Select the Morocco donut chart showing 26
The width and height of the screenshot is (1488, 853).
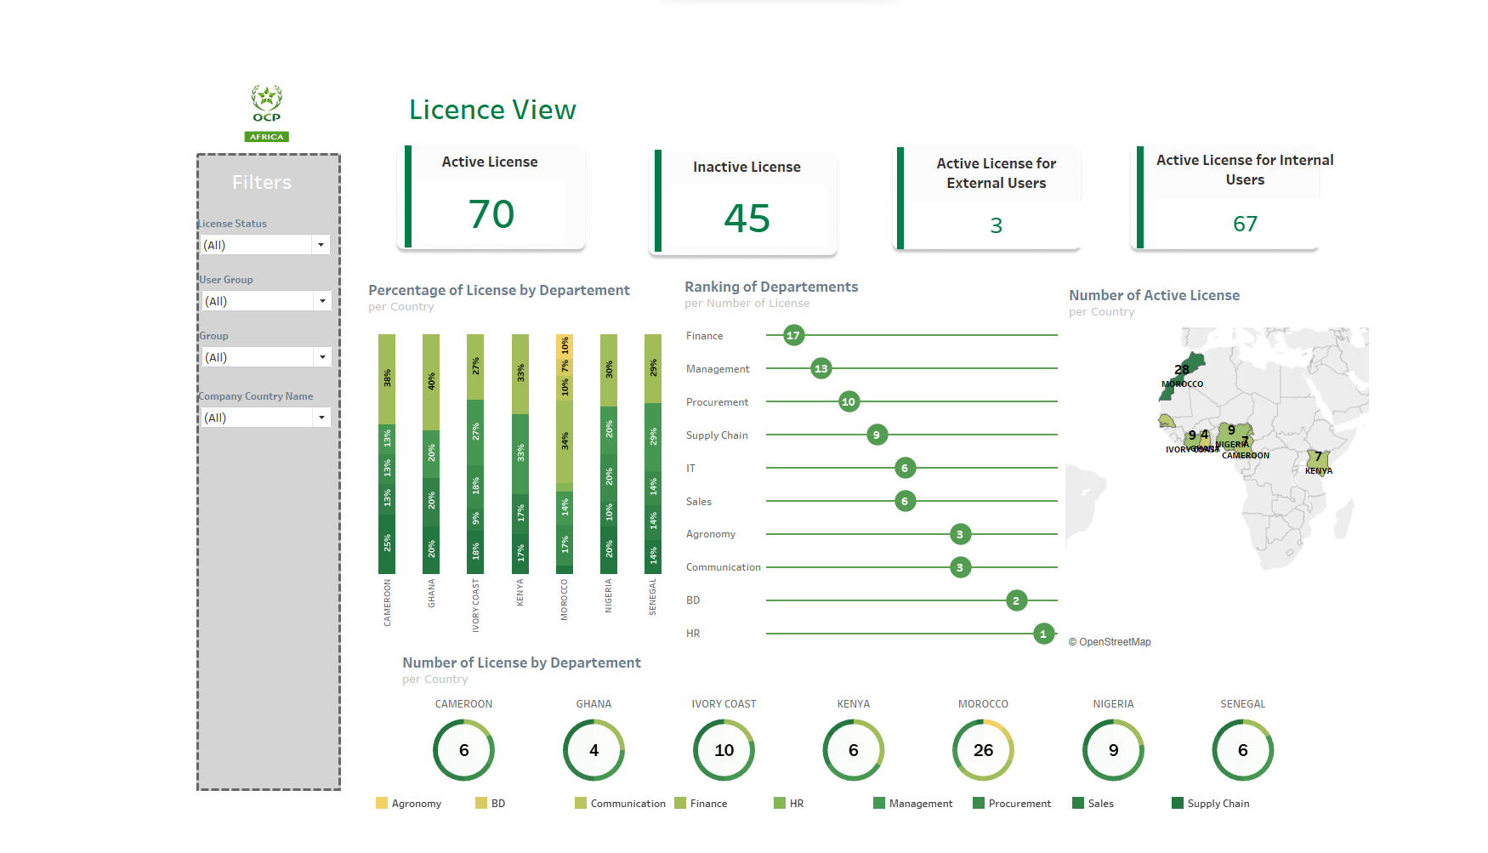[x=984, y=750]
